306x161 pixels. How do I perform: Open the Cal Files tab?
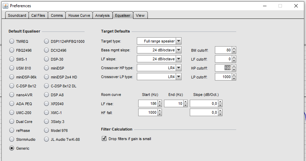click(x=38, y=15)
